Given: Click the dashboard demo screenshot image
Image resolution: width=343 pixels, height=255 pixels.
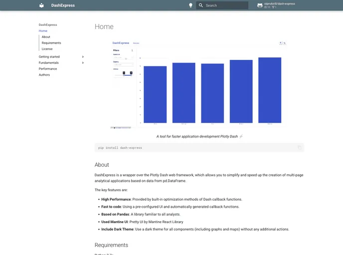Looking at the screenshot, I should pos(199,84).
